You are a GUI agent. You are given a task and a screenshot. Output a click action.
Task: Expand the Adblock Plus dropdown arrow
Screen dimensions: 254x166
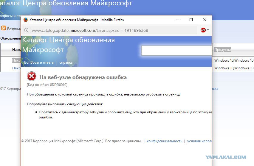[208, 30]
